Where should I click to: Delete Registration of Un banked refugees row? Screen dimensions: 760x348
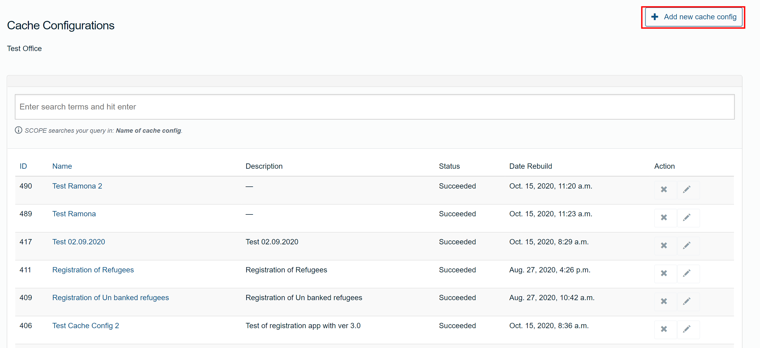(664, 301)
